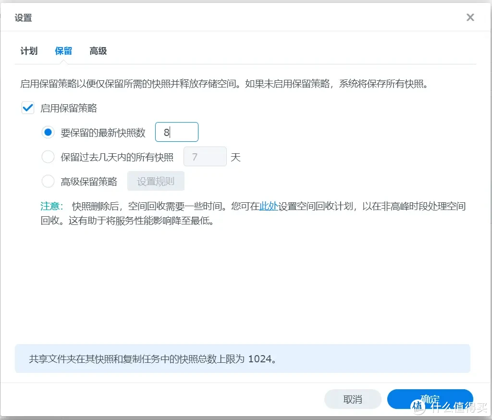Stay on the 保留 tab
Screen dimensions: 492x420
tap(63, 51)
